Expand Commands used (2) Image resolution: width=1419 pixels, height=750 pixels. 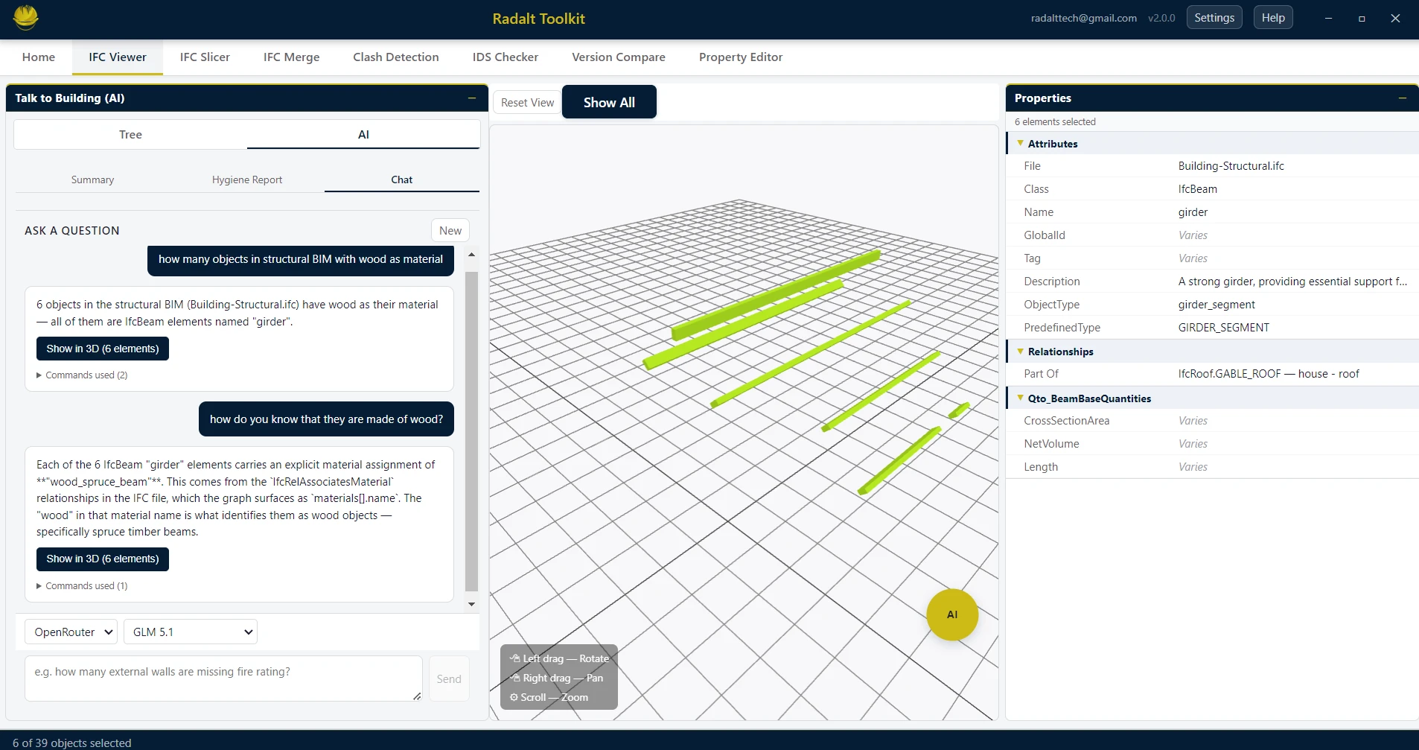click(82, 375)
